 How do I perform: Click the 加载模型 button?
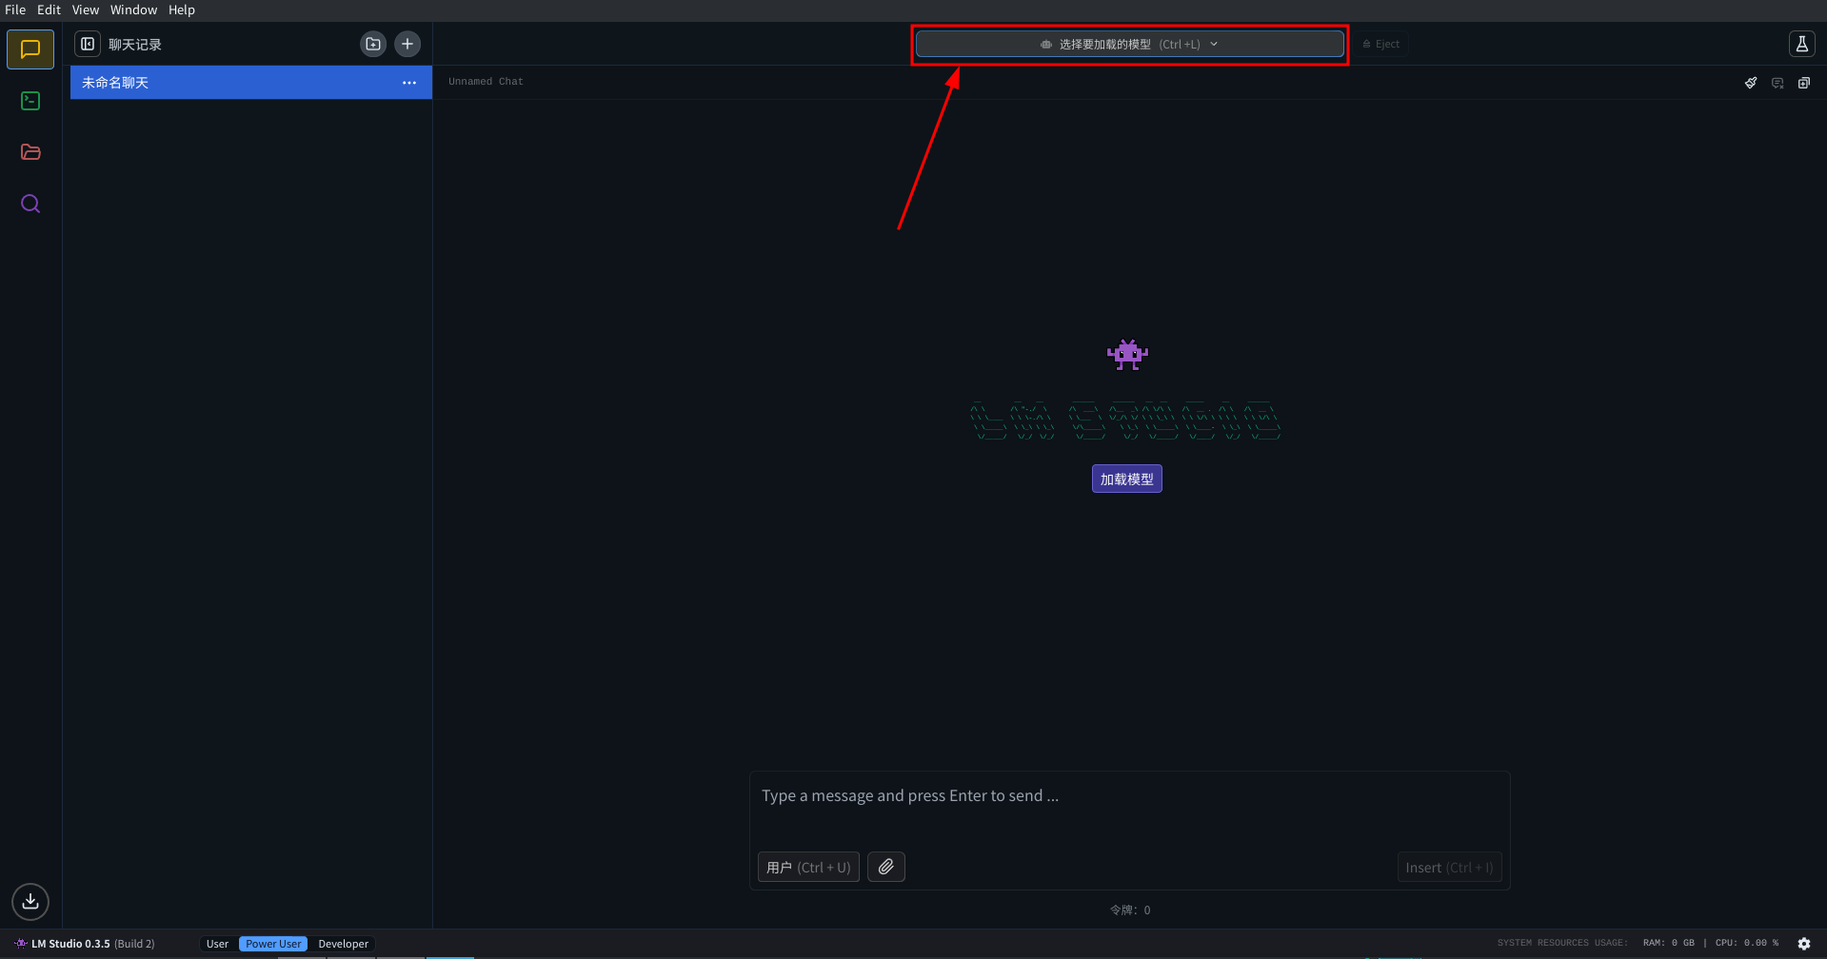point(1127,479)
